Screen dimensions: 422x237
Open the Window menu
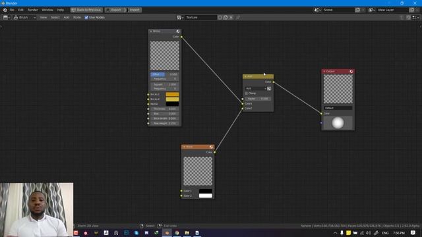coord(47,10)
